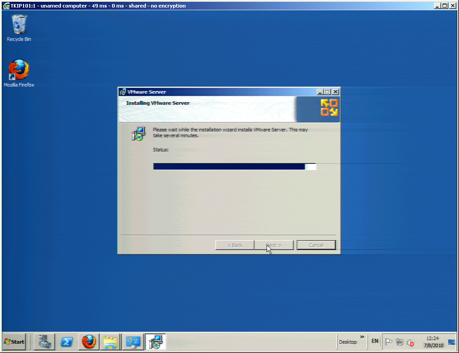Click the date 7/8/2010 in the tray
The width and height of the screenshot is (459, 353).
(434, 345)
